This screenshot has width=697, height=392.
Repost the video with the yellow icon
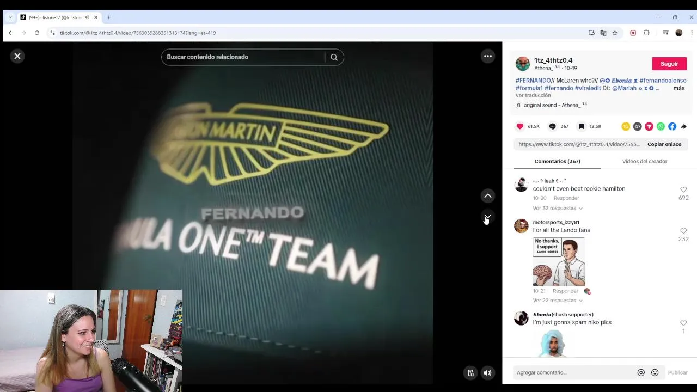[x=626, y=126]
